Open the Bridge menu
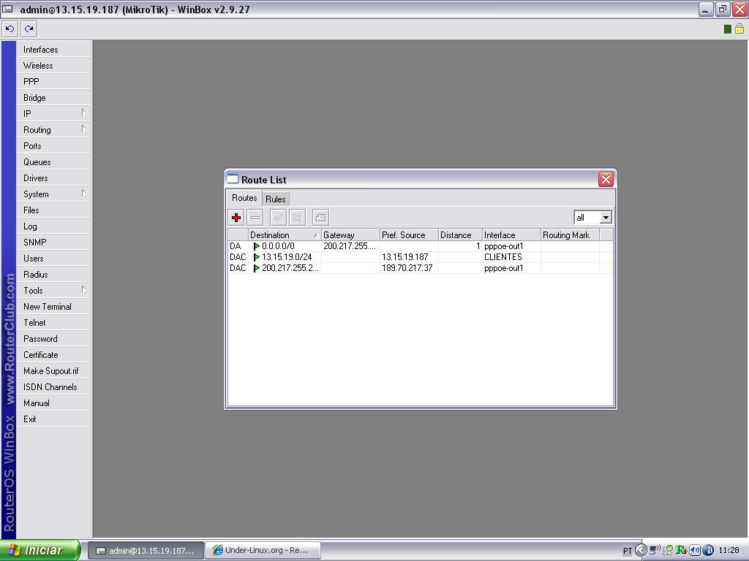Screen dimensions: 749x561 [53, 98]
